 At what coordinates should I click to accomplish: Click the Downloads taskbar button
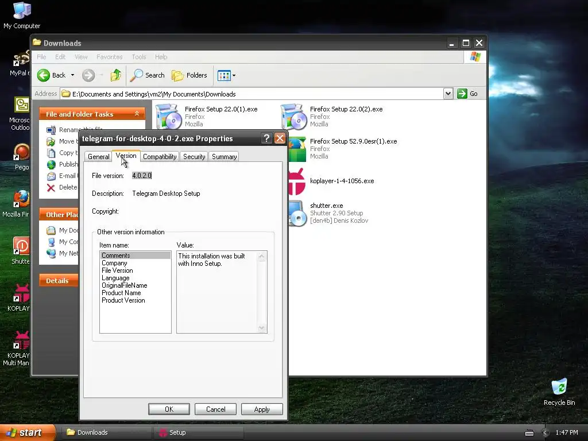(x=106, y=432)
